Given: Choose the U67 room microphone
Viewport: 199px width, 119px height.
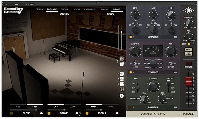Looking at the screenshot, I should (x=56, y=106).
